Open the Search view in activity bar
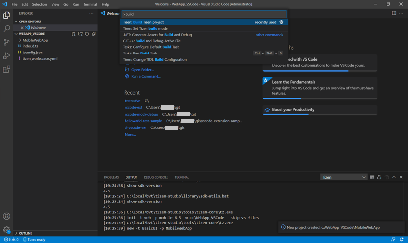 pos(7,29)
